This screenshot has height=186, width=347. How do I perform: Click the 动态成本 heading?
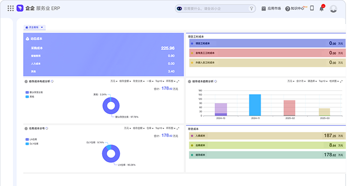coord(36,39)
